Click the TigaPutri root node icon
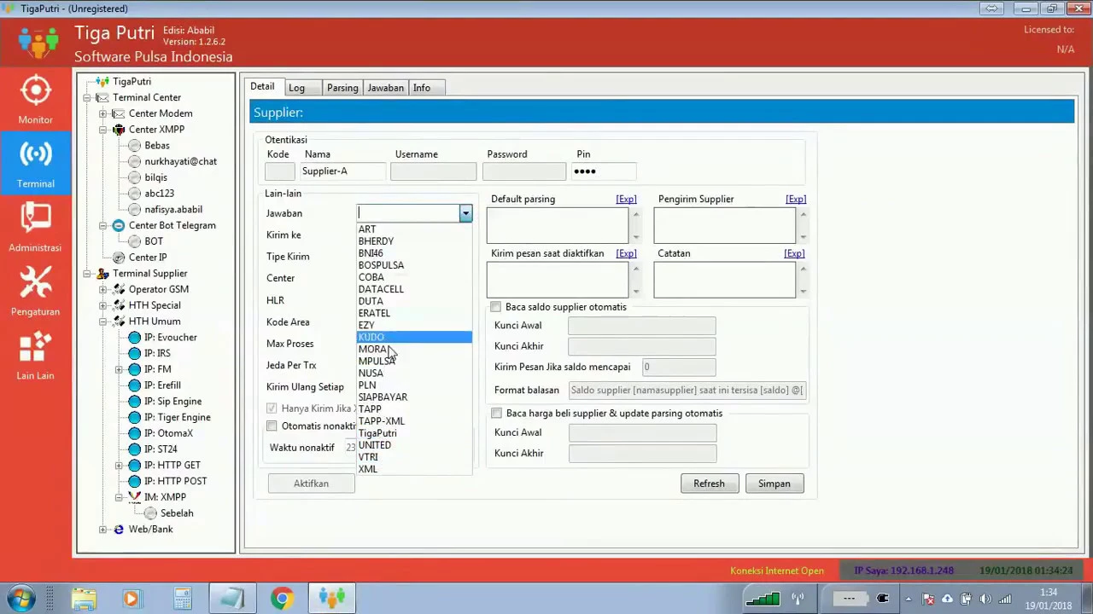The image size is (1093, 614). pyautogui.click(x=102, y=81)
